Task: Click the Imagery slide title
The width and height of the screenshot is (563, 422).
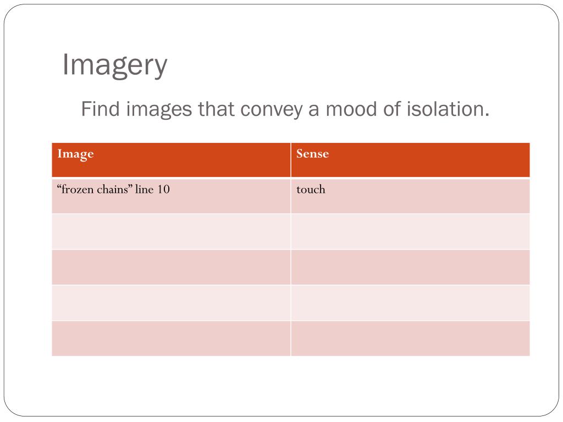Action: pyautogui.click(x=114, y=65)
